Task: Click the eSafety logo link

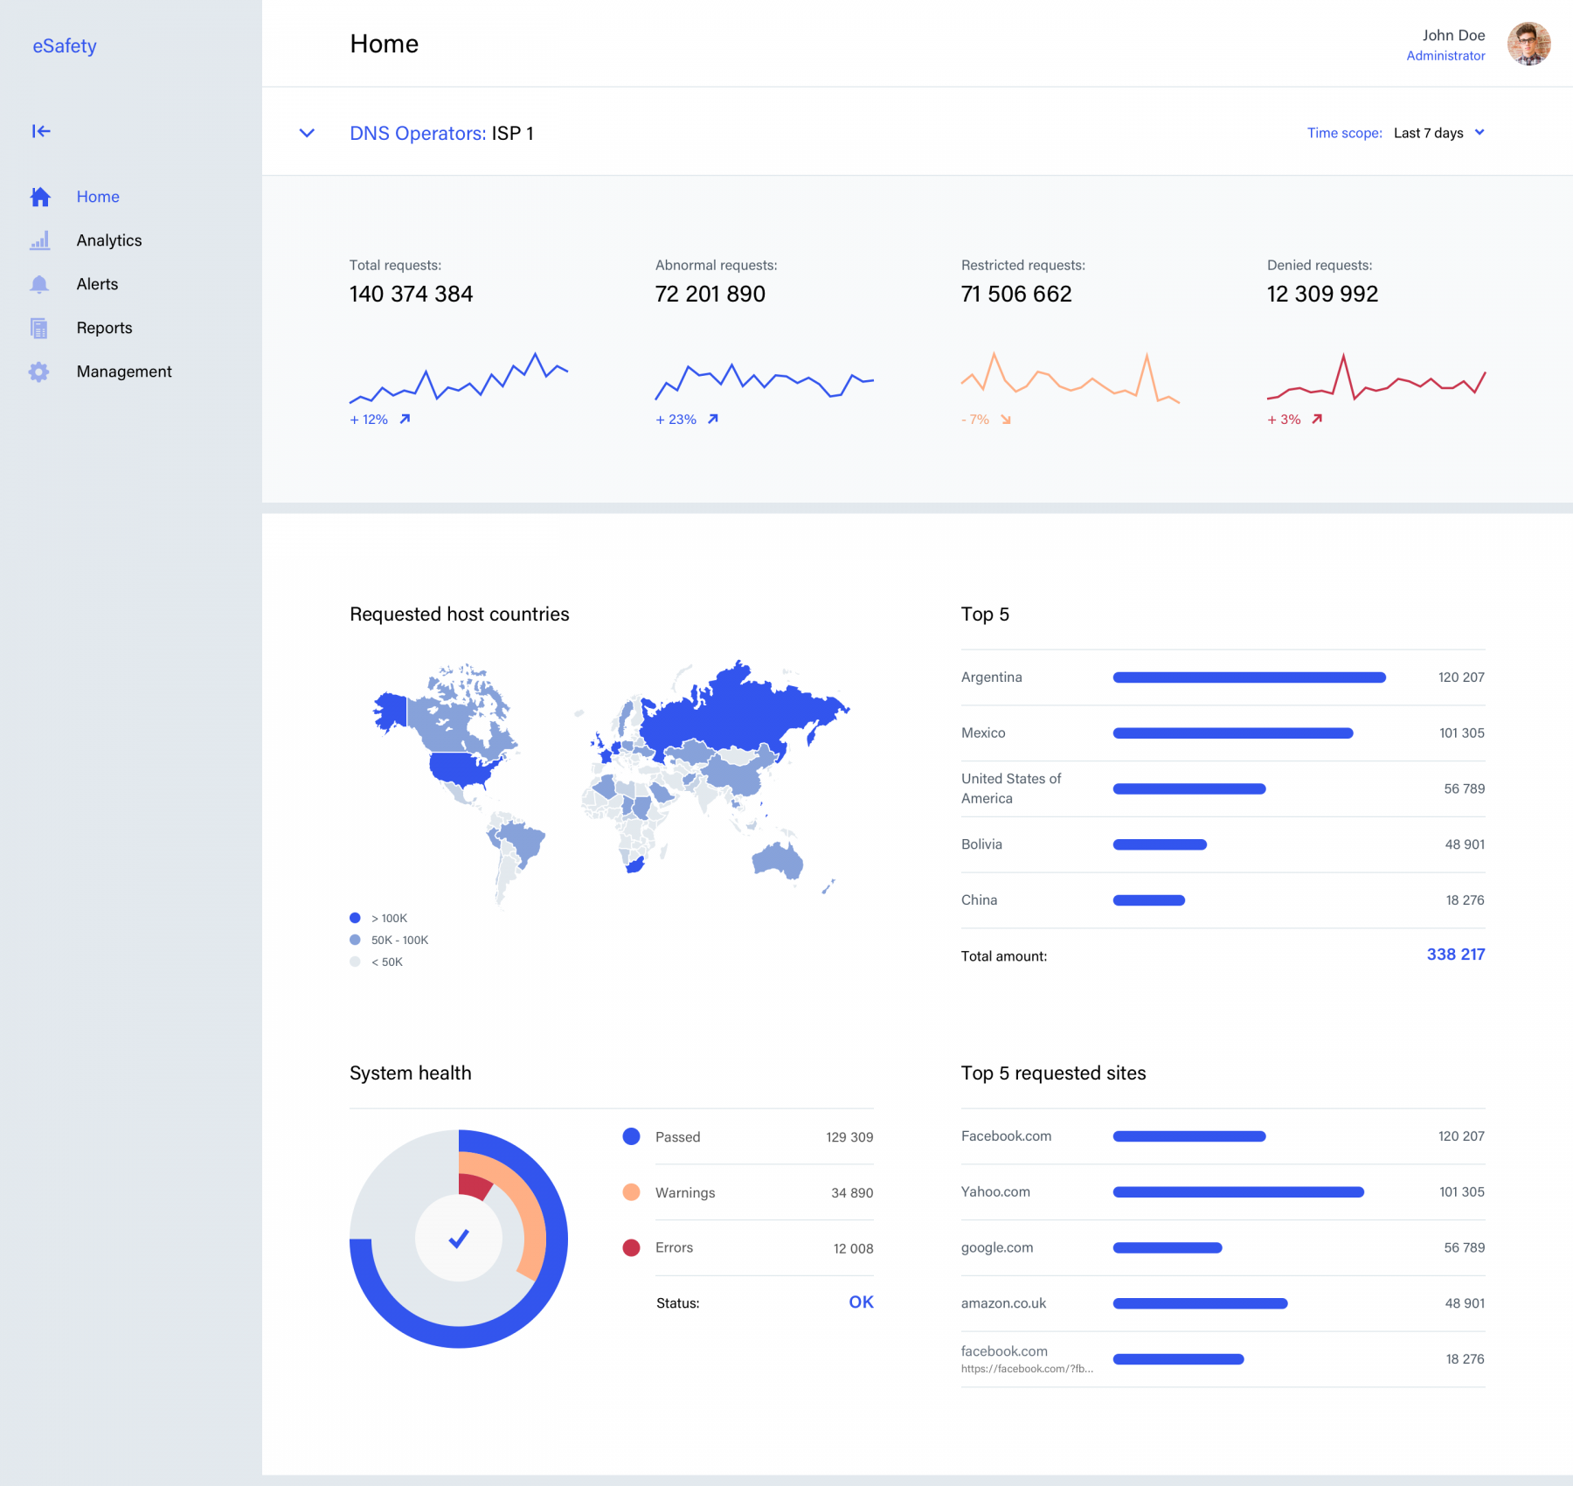Action: tap(65, 45)
